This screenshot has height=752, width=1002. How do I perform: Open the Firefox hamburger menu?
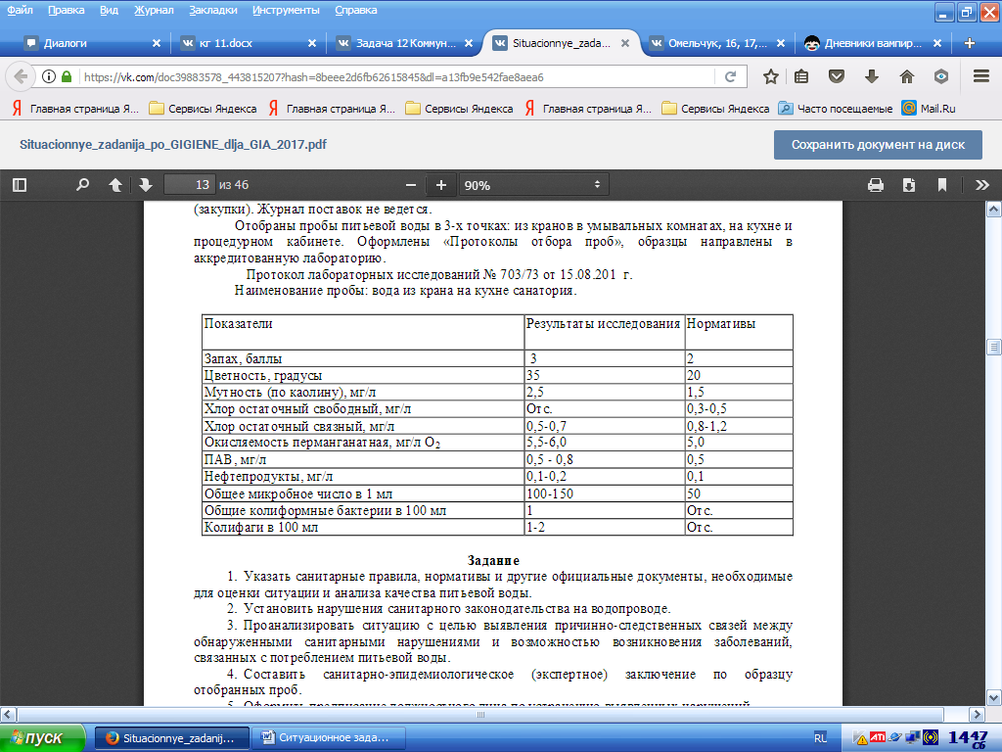(981, 76)
